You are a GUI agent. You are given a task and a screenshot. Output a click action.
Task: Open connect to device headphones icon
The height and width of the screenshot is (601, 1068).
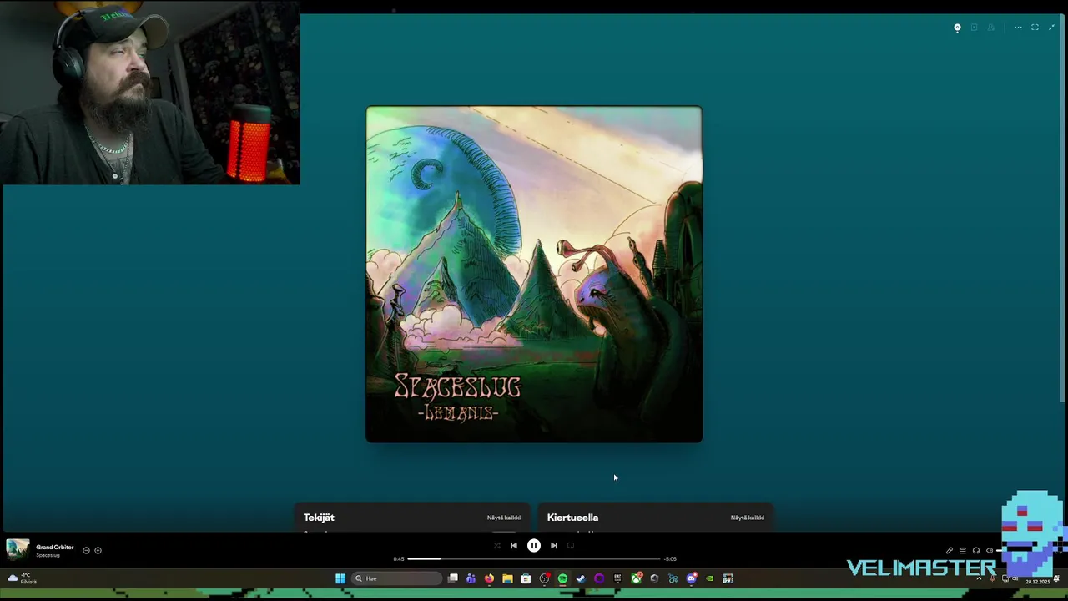coord(976,550)
